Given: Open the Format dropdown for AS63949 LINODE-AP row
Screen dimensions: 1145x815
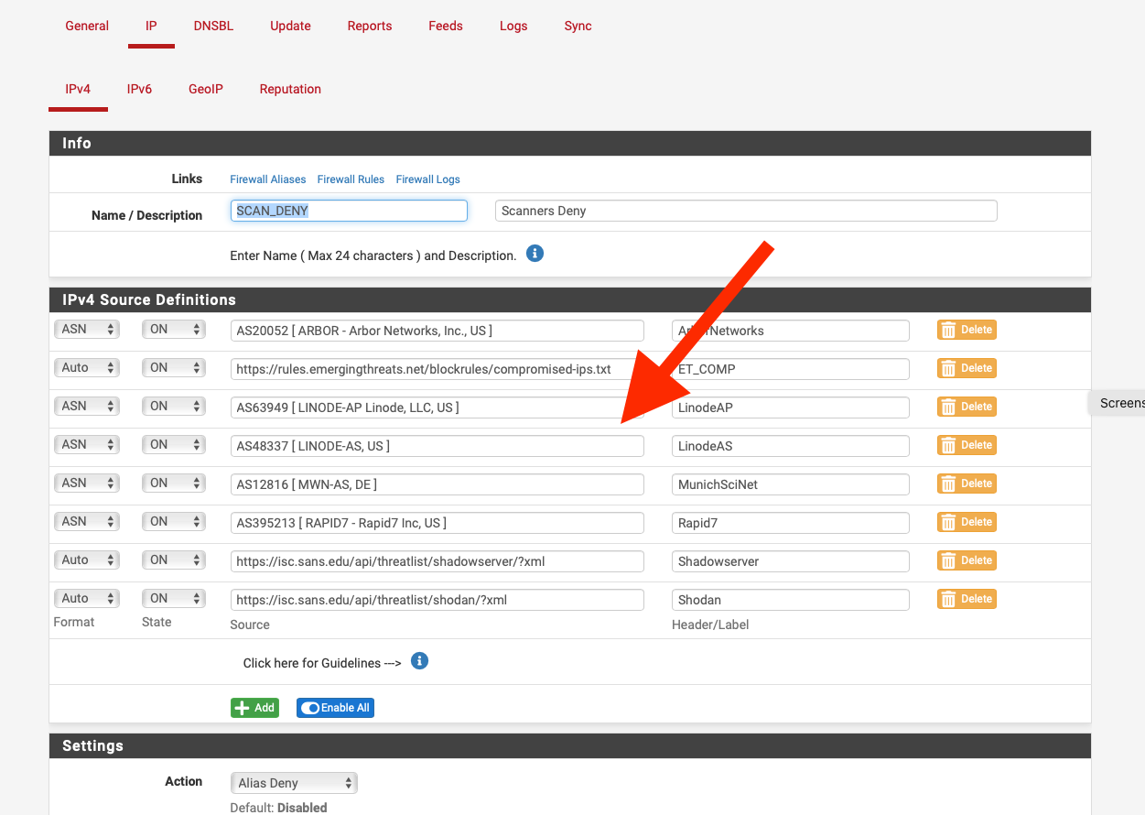Looking at the screenshot, I should 87,406.
